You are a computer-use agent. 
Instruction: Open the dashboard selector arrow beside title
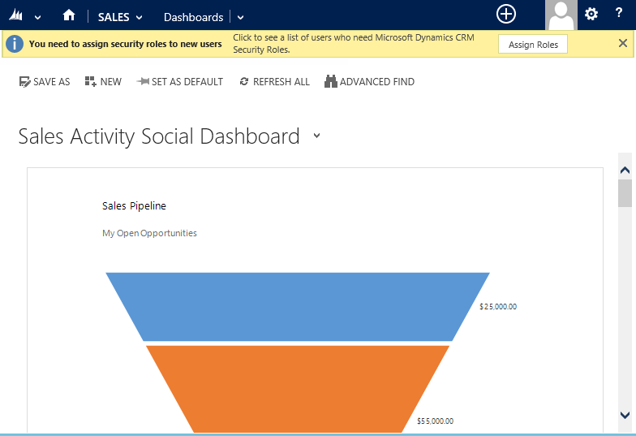pyautogui.click(x=316, y=136)
